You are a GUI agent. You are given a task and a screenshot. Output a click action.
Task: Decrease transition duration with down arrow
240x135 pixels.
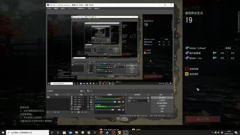[148, 101]
